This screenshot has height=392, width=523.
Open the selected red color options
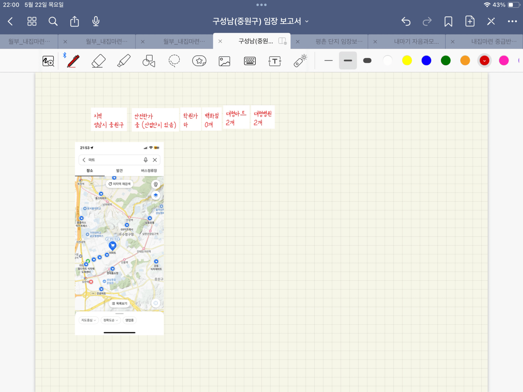pyautogui.click(x=484, y=61)
